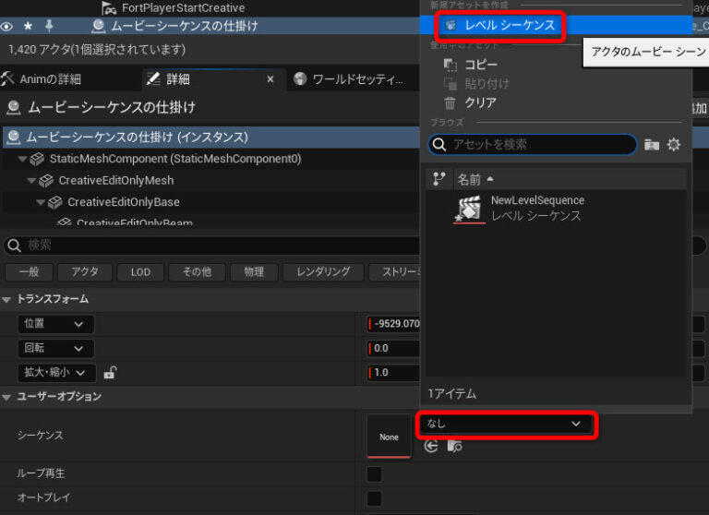Click the LOD filter button

(140, 272)
